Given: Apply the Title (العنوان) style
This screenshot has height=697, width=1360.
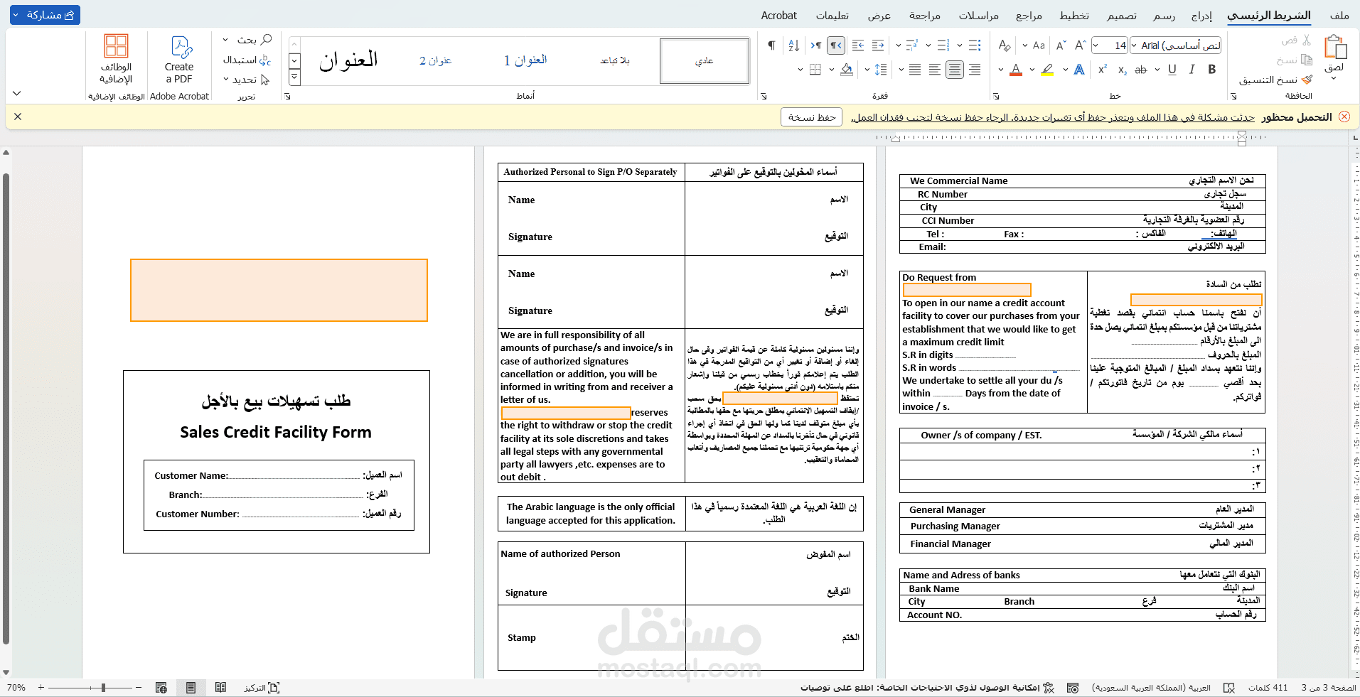Looking at the screenshot, I should tap(348, 60).
